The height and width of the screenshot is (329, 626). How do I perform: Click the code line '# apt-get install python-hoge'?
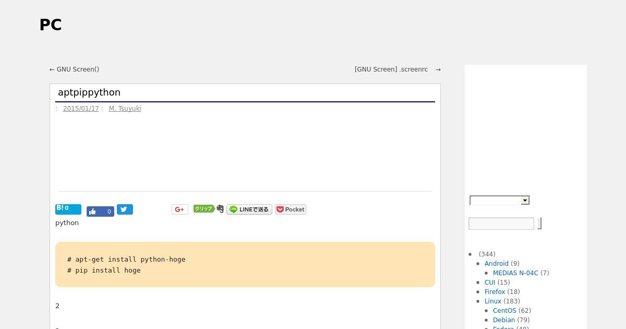[126, 259]
